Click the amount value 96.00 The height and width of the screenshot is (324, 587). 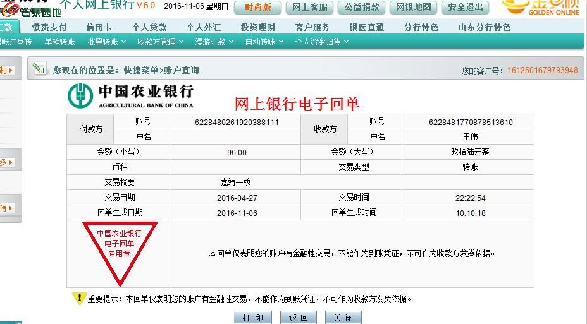[x=237, y=152]
